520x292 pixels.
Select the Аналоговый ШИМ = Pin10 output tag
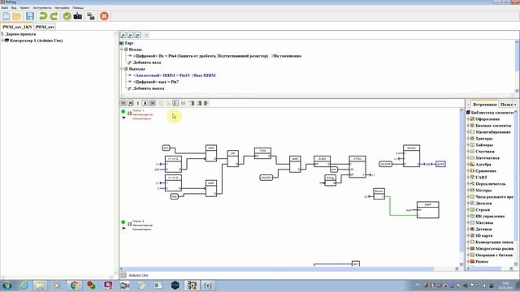[x=174, y=75]
